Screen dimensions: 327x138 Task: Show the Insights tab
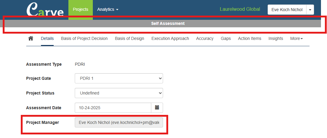(x=275, y=38)
